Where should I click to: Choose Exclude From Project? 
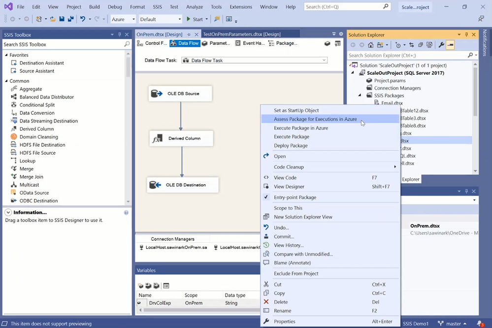click(330, 273)
